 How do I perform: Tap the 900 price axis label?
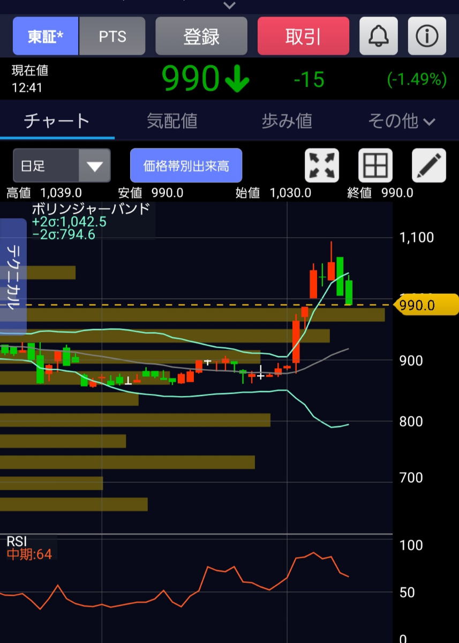[411, 361]
